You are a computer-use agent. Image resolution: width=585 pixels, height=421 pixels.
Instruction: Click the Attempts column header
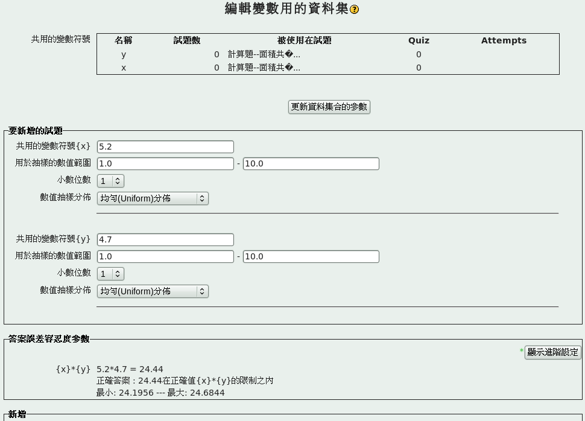point(504,40)
